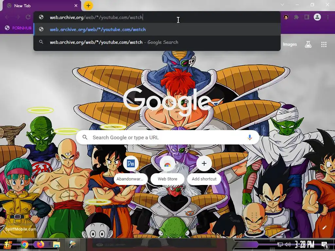The width and height of the screenshot is (335, 251).
Task: Open Chrome from the taskbar
Action: click(25, 244)
